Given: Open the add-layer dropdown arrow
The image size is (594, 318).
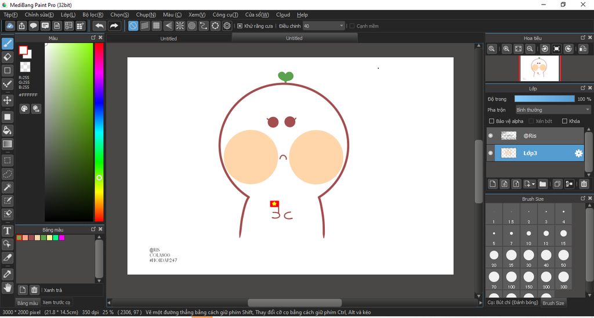Looking at the screenshot, I should pyautogui.click(x=534, y=184).
